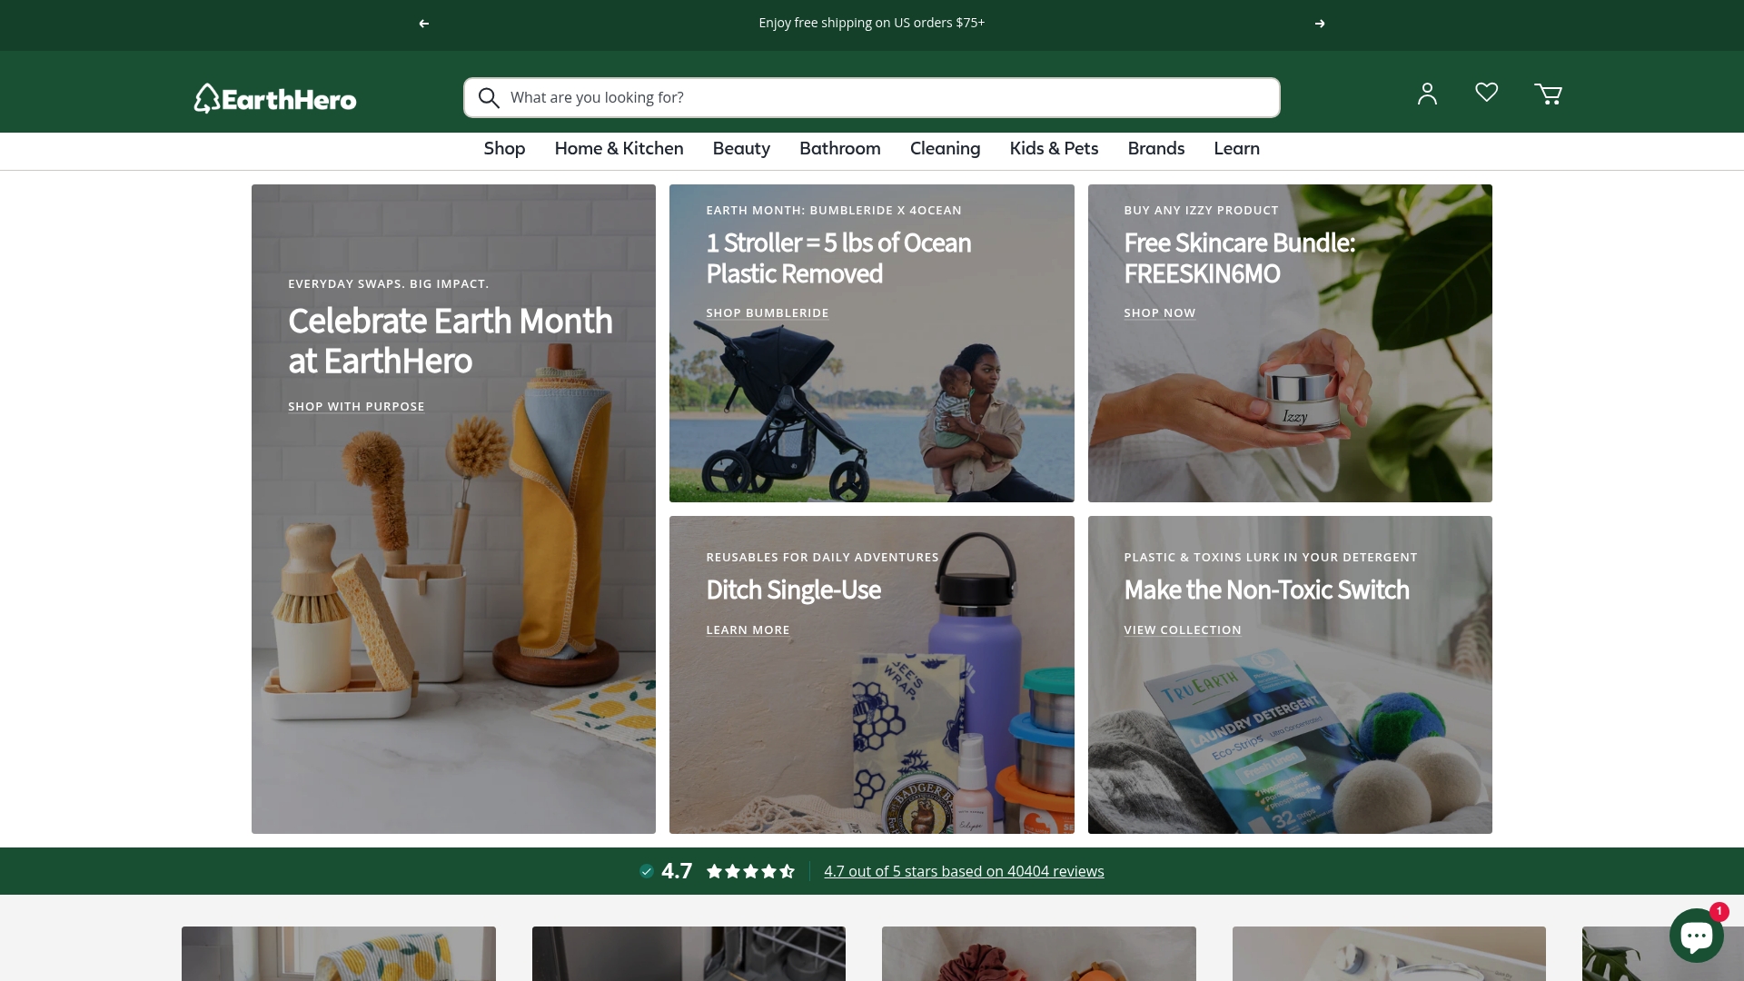Screen dimensions: 1744x981
Task: Open the Shopify chat bubble
Action: click(1696, 936)
